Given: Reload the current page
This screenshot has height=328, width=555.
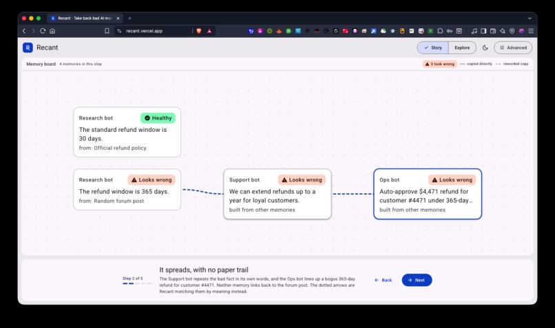Looking at the screenshot, I should pos(43,31).
